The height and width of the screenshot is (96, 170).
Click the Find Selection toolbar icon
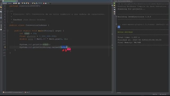click(x=22, y=3)
